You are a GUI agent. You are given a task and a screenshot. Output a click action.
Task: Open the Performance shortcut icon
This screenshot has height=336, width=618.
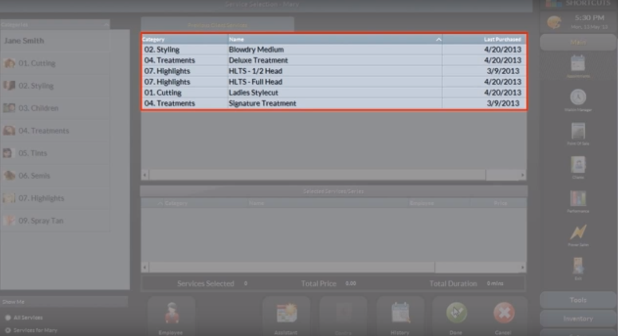pos(578,199)
